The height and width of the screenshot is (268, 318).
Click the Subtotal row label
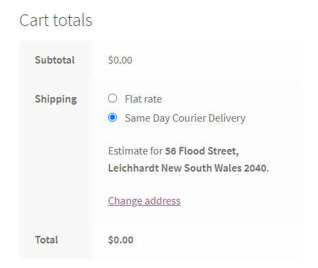point(55,60)
